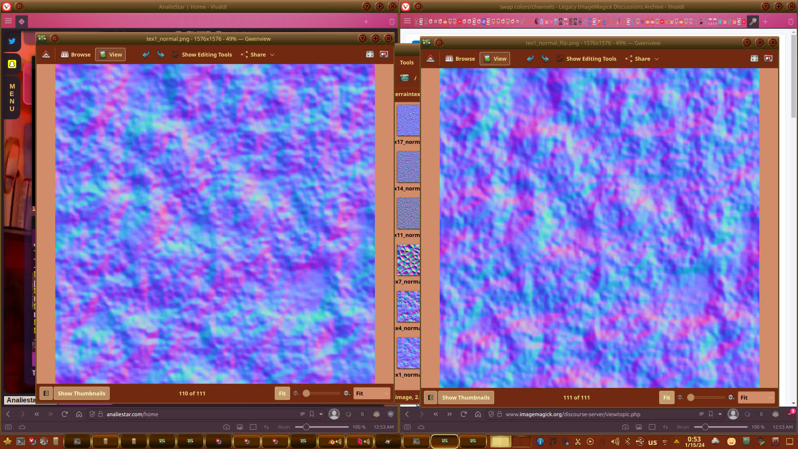Screen dimensions: 798x449
Task: Click Show Editing Tools in left Gwenview
Action: [202, 54]
